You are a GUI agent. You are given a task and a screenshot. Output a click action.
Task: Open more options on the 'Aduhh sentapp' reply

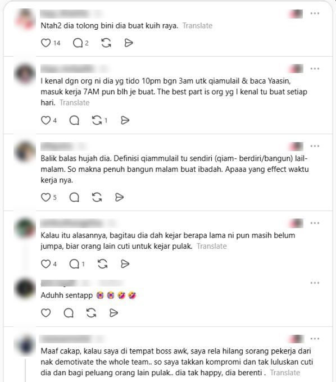click(x=315, y=283)
